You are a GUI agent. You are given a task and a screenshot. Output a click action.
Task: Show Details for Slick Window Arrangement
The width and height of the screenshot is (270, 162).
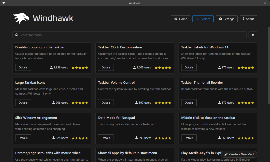pyautogui.click(x=23, y=138)
